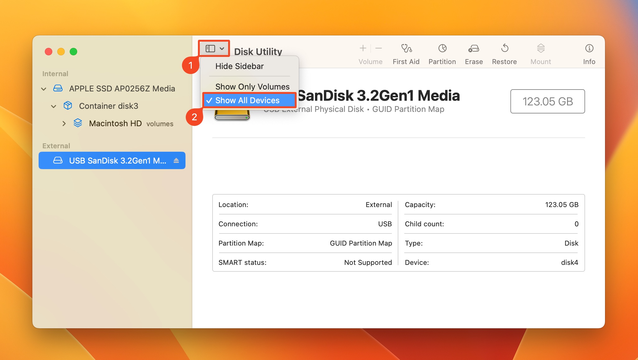Click the yellow external drive thumbnail
This screenshot has height=360, width=638.
tap(232, 115)
